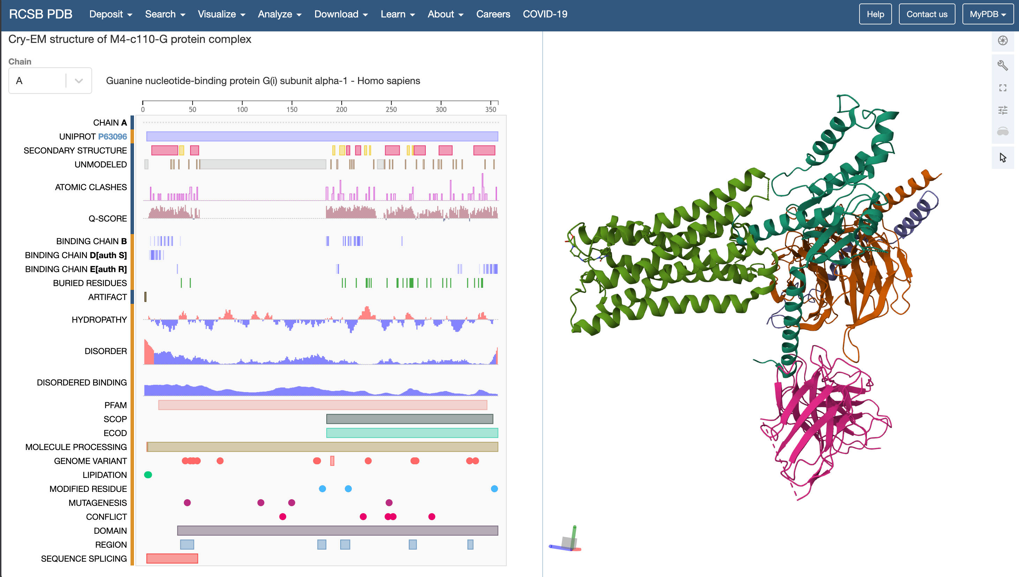This screenshot has width=1019, height=577.
Task: Click the lavender UNIPROT track bar
Action: (322, 136)
